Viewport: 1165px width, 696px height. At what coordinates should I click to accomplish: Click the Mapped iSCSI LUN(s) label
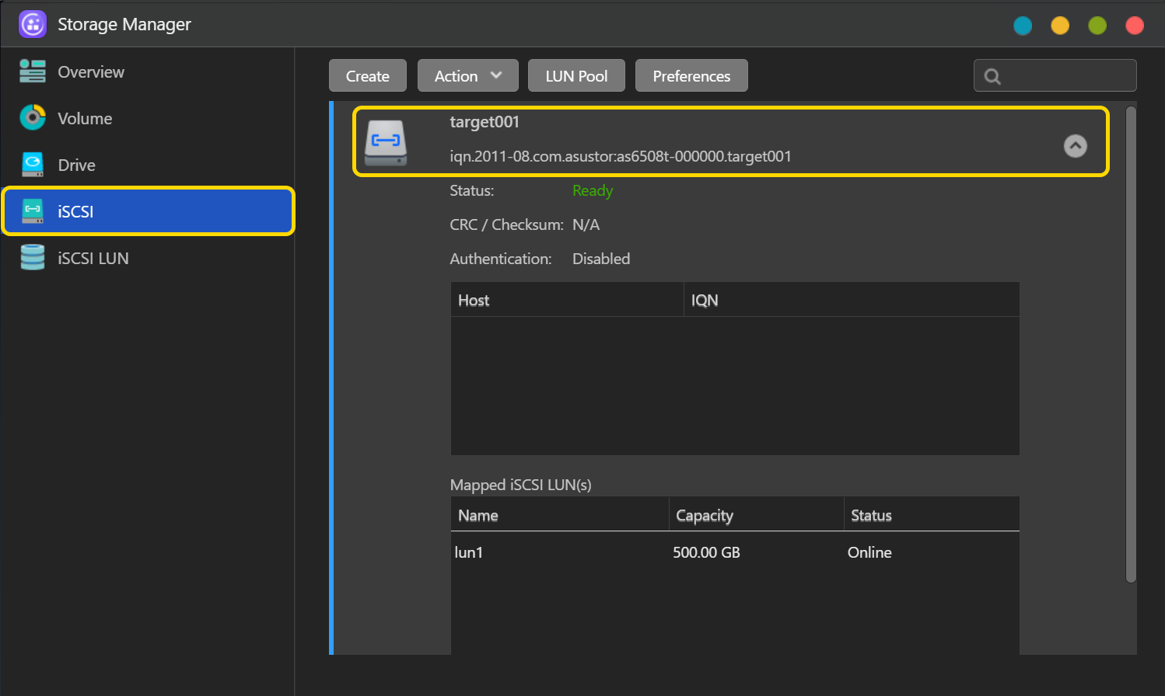(521, 485)
